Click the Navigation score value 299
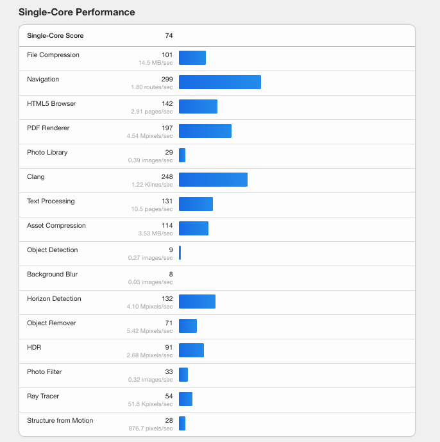 coord(167,80)
